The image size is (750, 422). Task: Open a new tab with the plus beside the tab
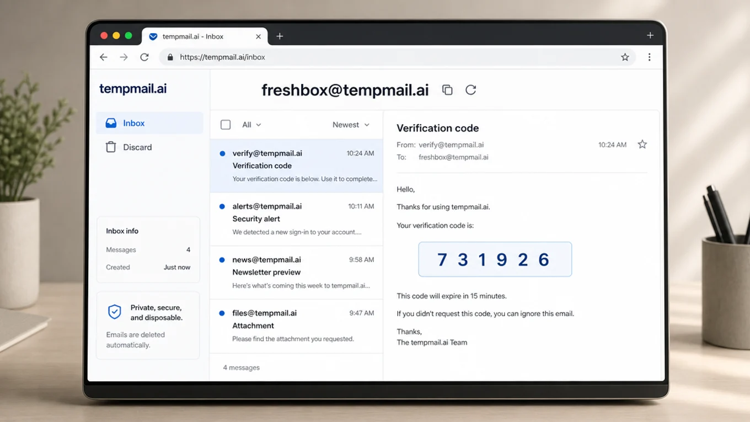(280, 36)
